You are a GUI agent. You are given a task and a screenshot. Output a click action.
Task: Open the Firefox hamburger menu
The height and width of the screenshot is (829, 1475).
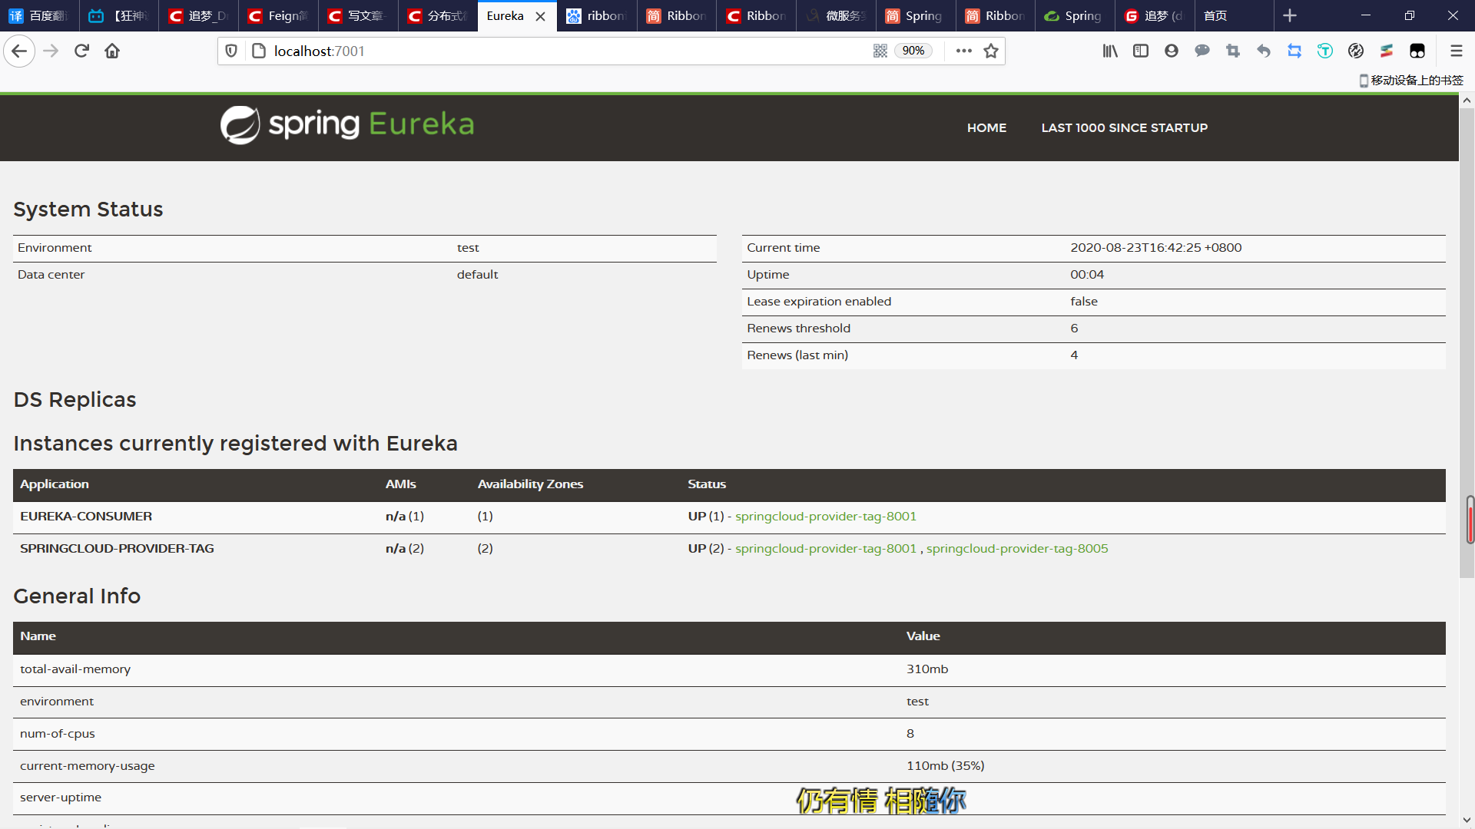pyautogui.click(x=1456, y=51)
